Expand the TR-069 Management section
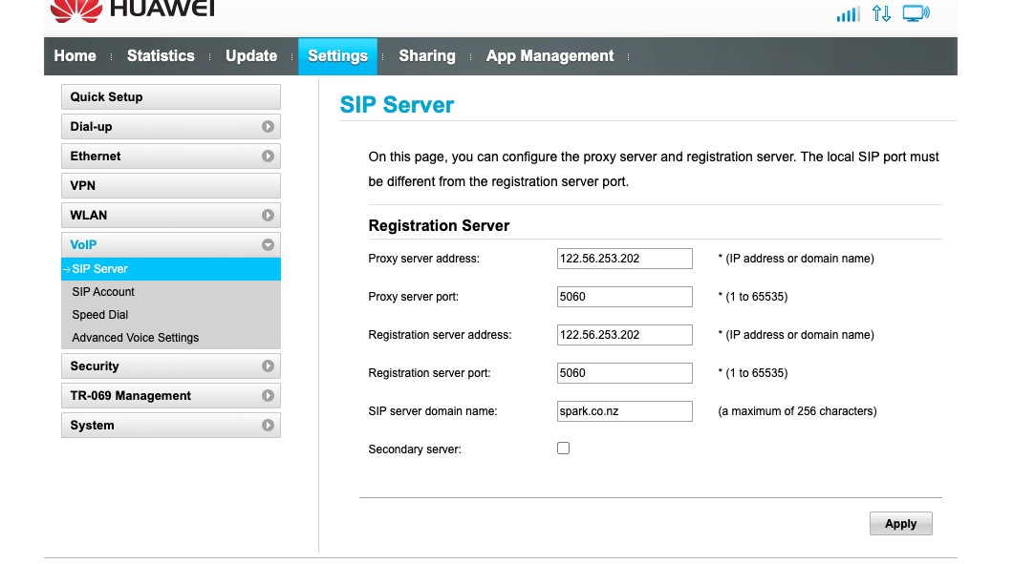 coord(170,396)
